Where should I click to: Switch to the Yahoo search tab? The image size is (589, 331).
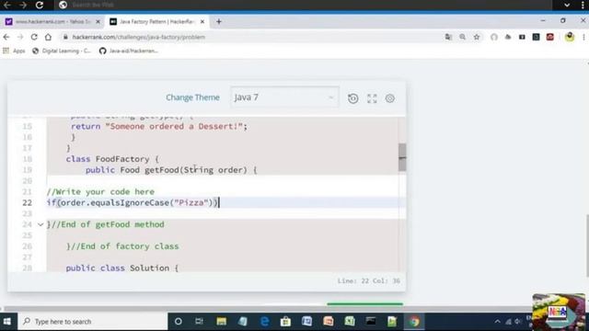coord(52,22)
